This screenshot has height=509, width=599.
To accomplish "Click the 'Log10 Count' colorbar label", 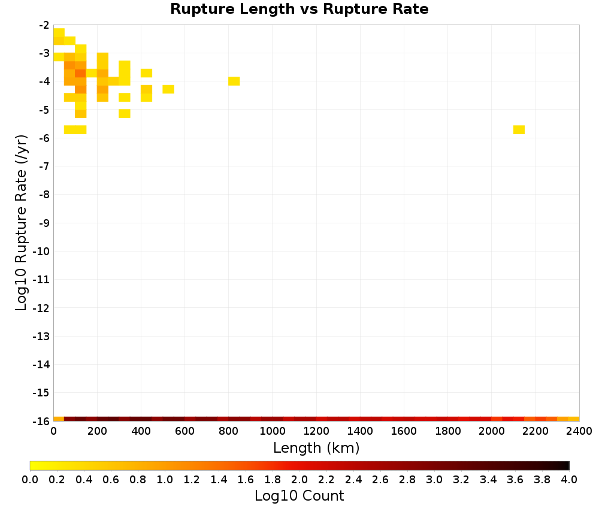I will click(x=299, y=496).
